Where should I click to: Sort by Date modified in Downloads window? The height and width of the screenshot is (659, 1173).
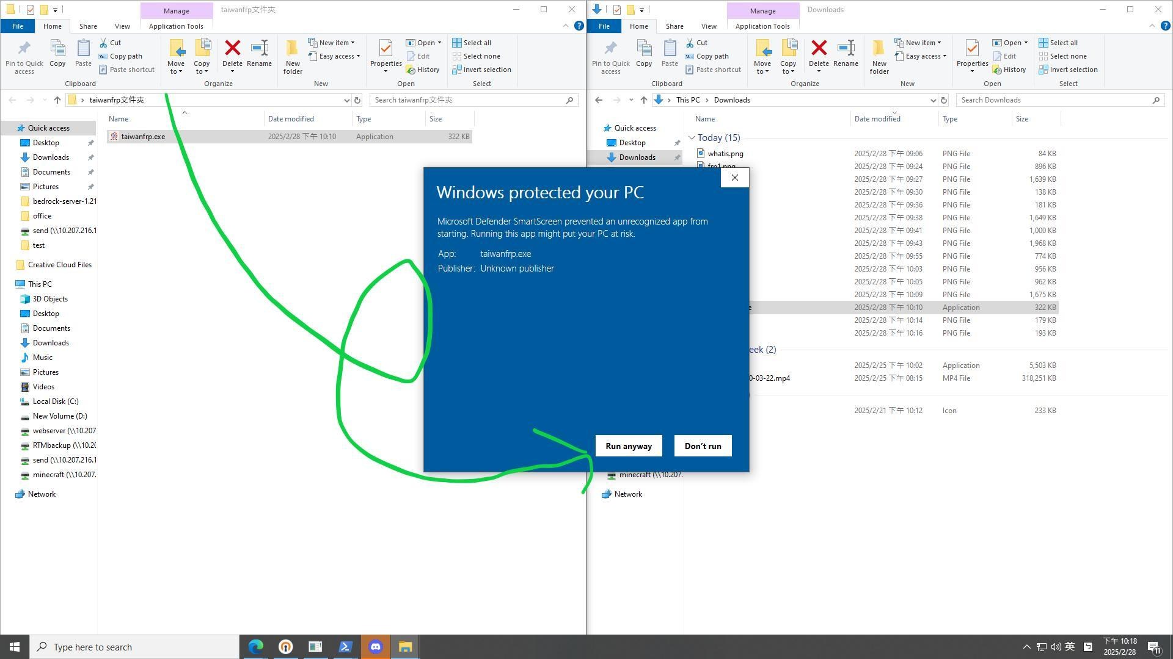click(x=877, y=119)
